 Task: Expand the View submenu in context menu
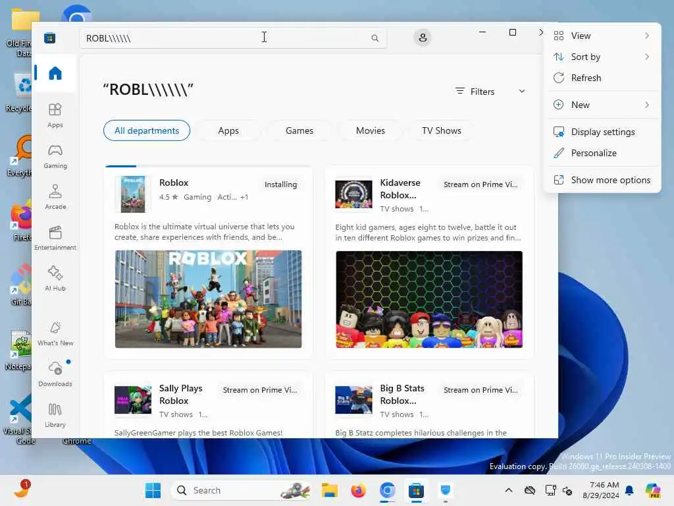(602, 36)
